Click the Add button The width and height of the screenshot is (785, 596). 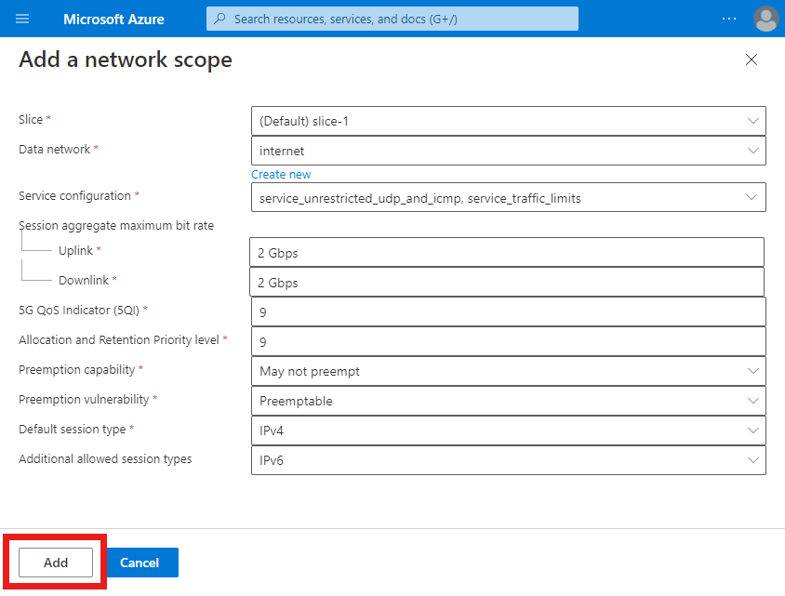(x=55, y=563)
